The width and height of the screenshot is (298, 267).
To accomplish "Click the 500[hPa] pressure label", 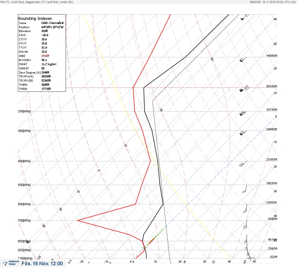I will tap(24, 185).
